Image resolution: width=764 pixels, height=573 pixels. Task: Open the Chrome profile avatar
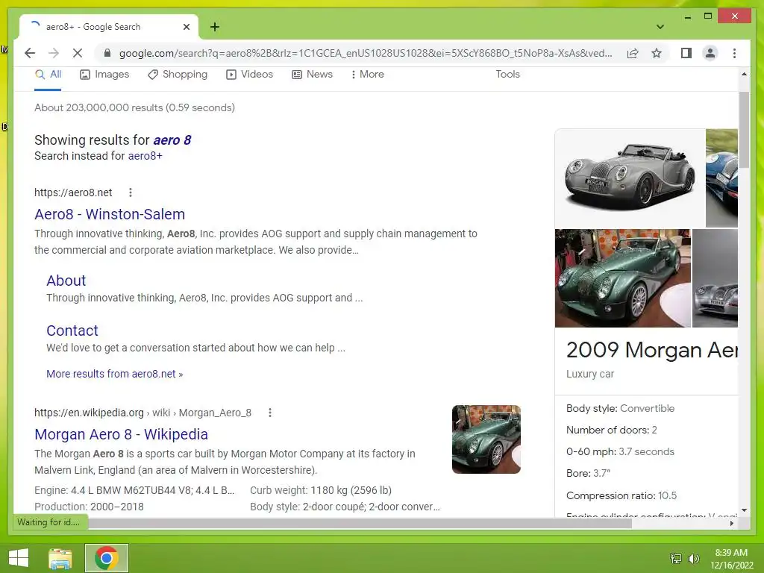(x=710, y=53)
